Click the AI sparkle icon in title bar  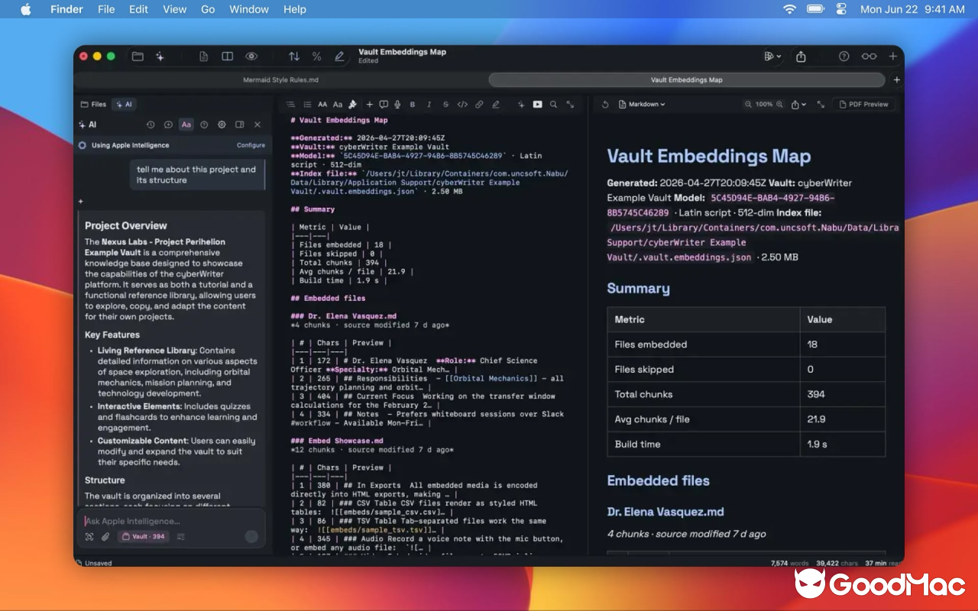[x=160, y=57]
